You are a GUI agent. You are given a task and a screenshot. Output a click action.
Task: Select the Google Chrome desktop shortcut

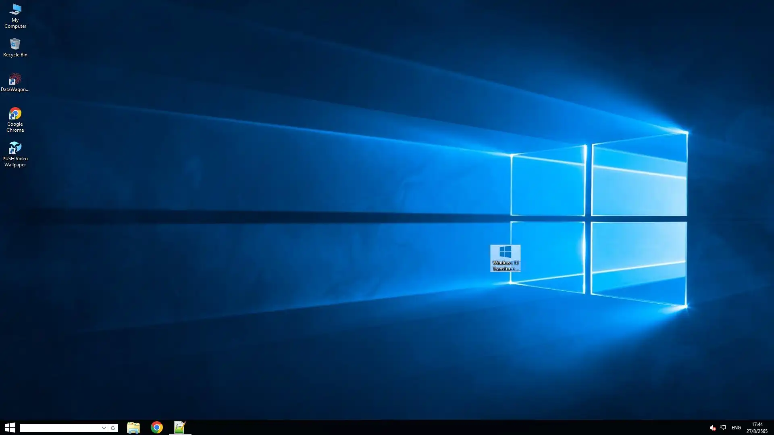(15, 114)
